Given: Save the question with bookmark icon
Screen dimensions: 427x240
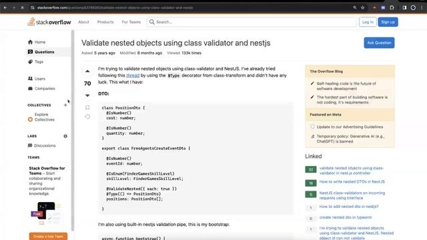Looking at the screenshot, I should 87,107.
